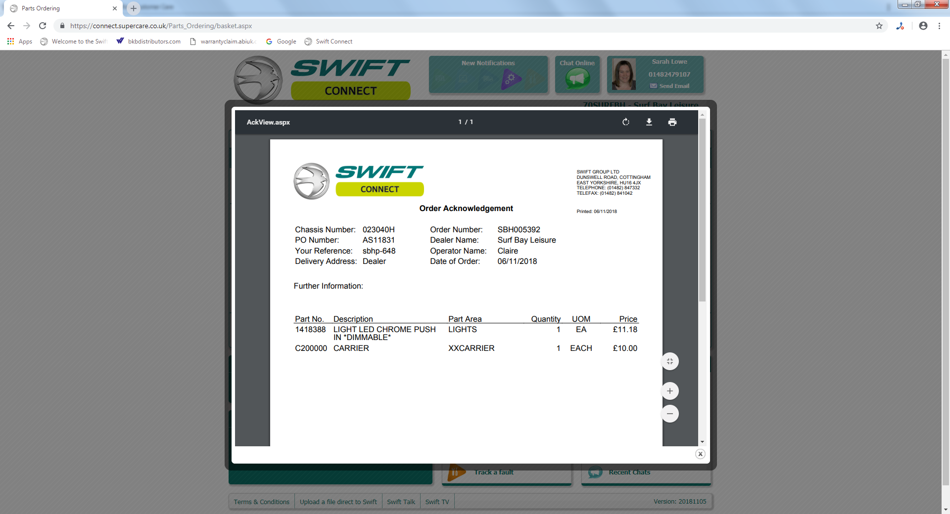Click the LIGHTS part area cell
This screenshot has width=950, height=514.
[463, 330]
